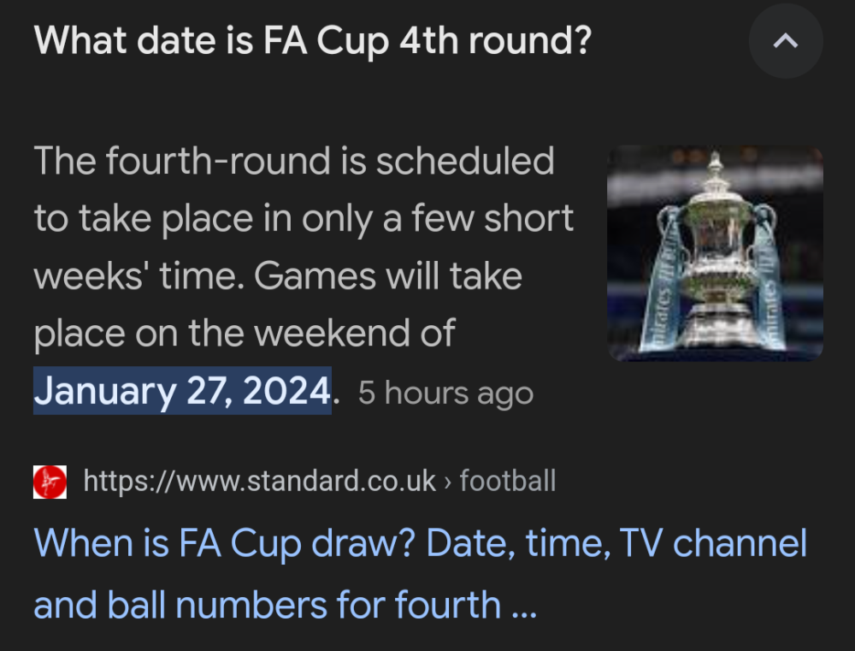Click 'place on the weekend of' text
The height and width of the screenshot is (651, 855).
click(x=245, y=334)
